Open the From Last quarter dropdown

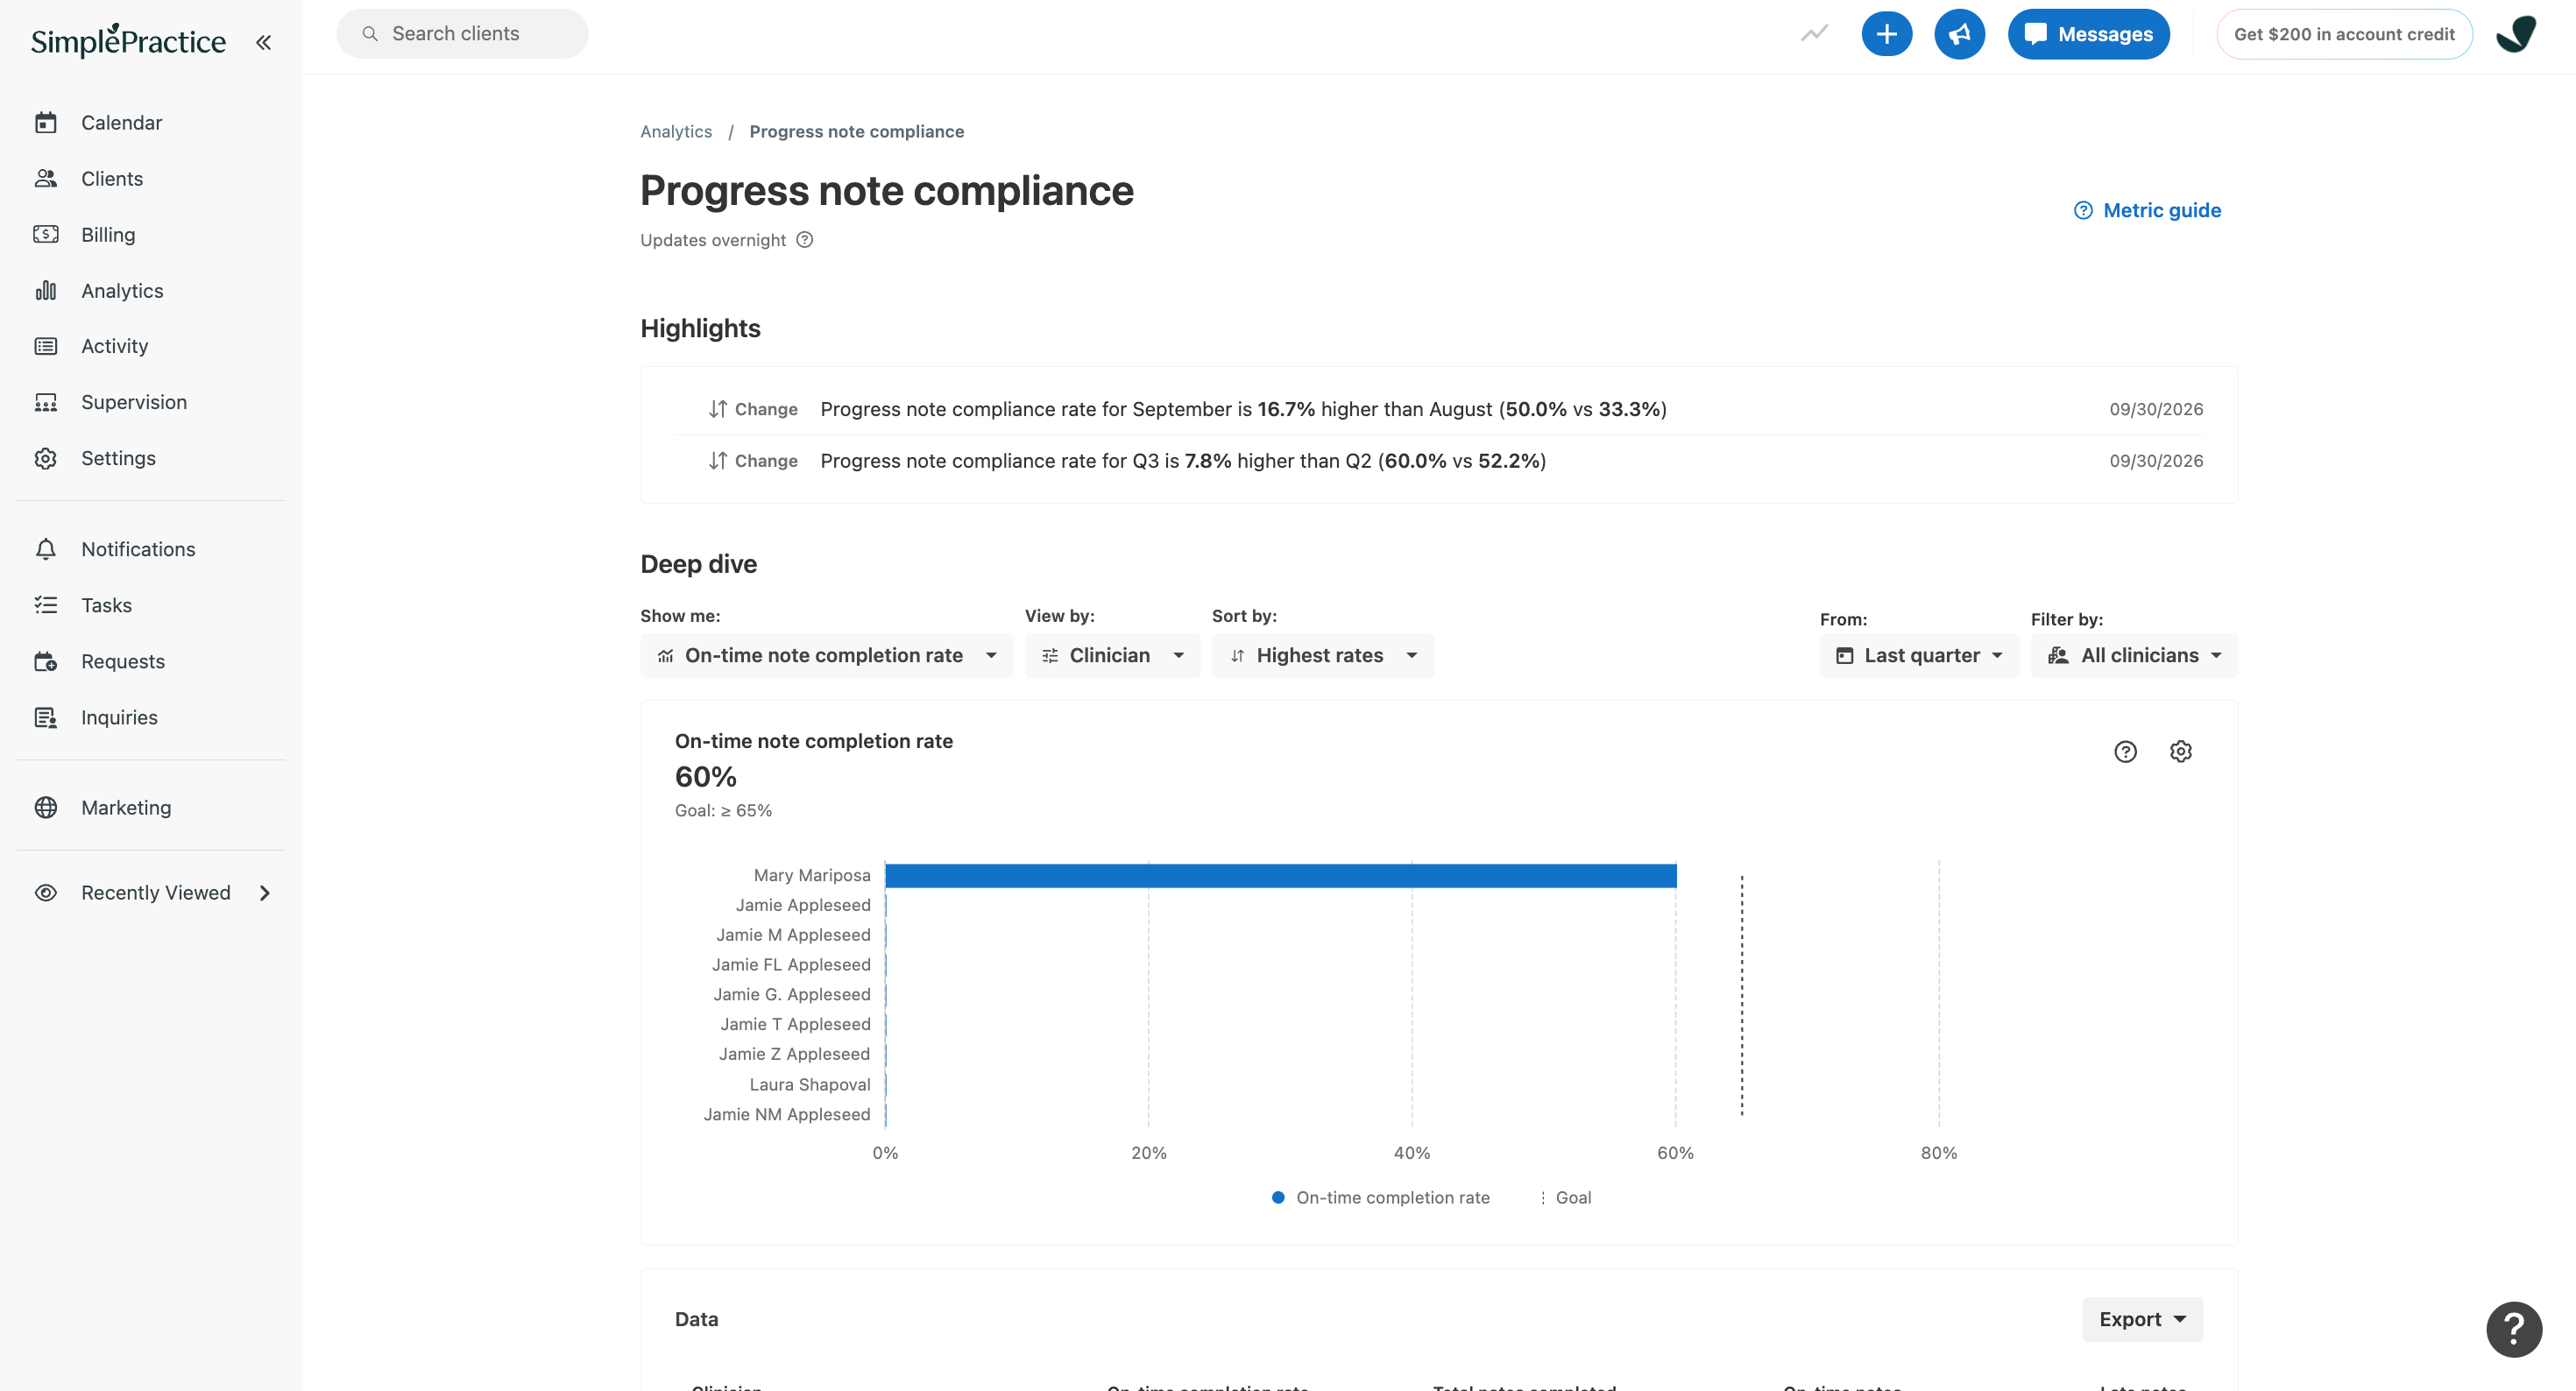pos(1918,656)
